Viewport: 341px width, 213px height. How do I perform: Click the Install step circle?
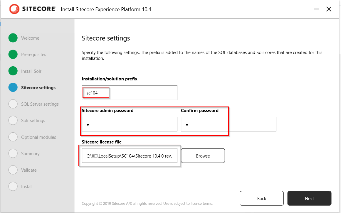point(13,186)
